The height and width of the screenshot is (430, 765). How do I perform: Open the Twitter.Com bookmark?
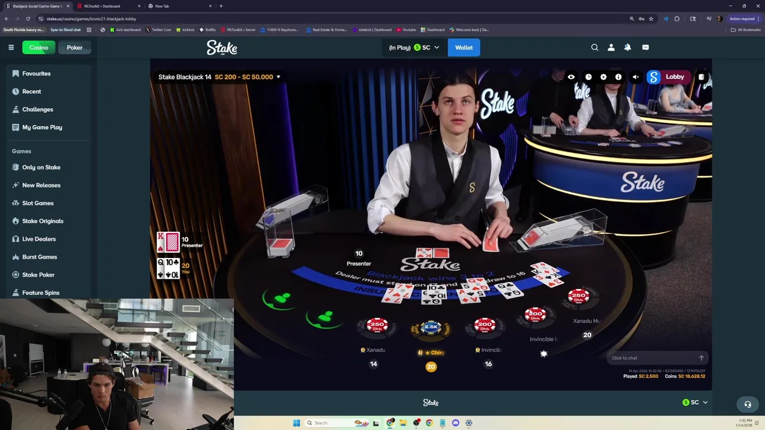[x=158, y=29]
